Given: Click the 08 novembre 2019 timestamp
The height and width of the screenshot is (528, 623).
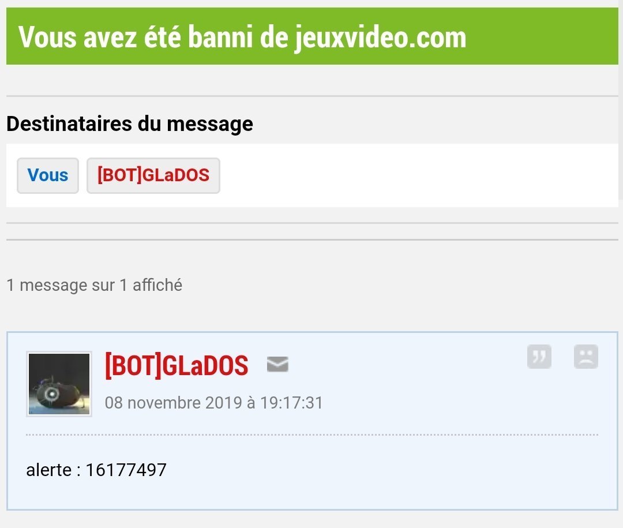Looking at the screenshot, I should [214, 403].
